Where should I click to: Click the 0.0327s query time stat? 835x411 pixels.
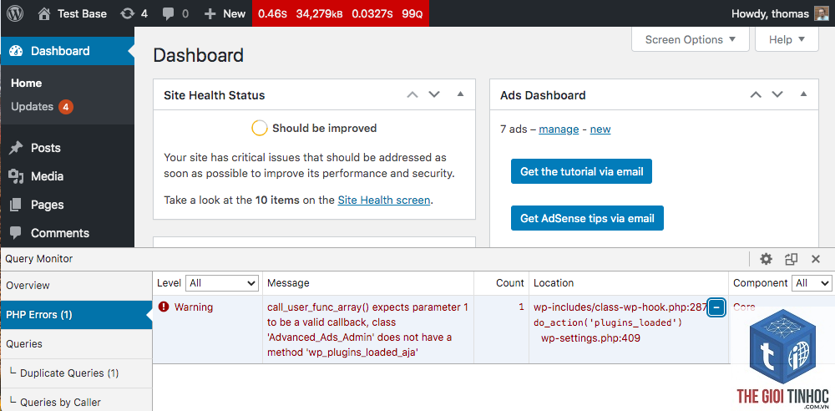372,14
